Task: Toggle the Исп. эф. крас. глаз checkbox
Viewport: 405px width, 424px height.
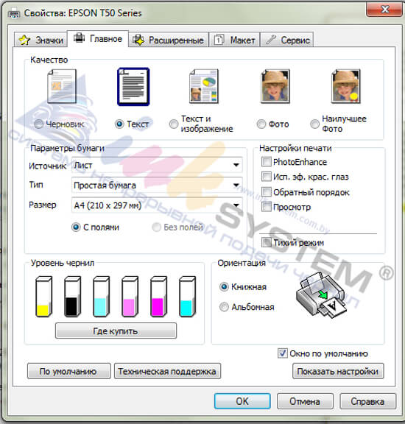Action: (267, 177)
